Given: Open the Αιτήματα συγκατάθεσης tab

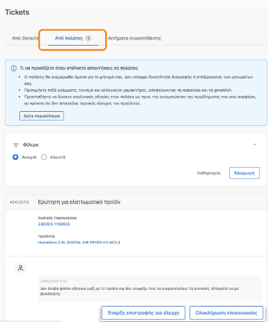Looking at the screenshot, I should point(134,38).
